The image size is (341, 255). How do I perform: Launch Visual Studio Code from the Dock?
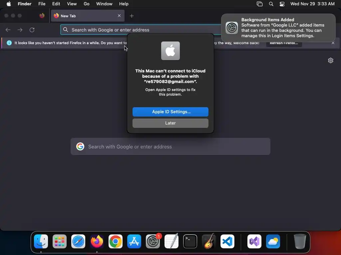[227, 241]
